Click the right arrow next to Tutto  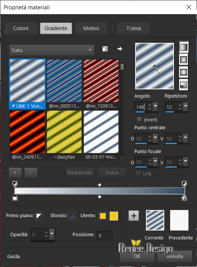pos(120,49)
